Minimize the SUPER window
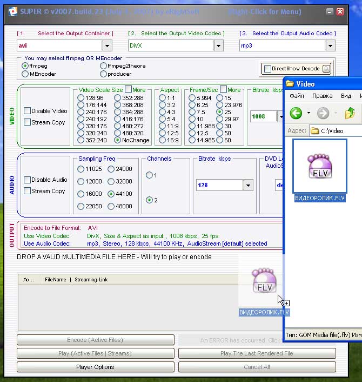The image size is (362, 382). [330, 11]
